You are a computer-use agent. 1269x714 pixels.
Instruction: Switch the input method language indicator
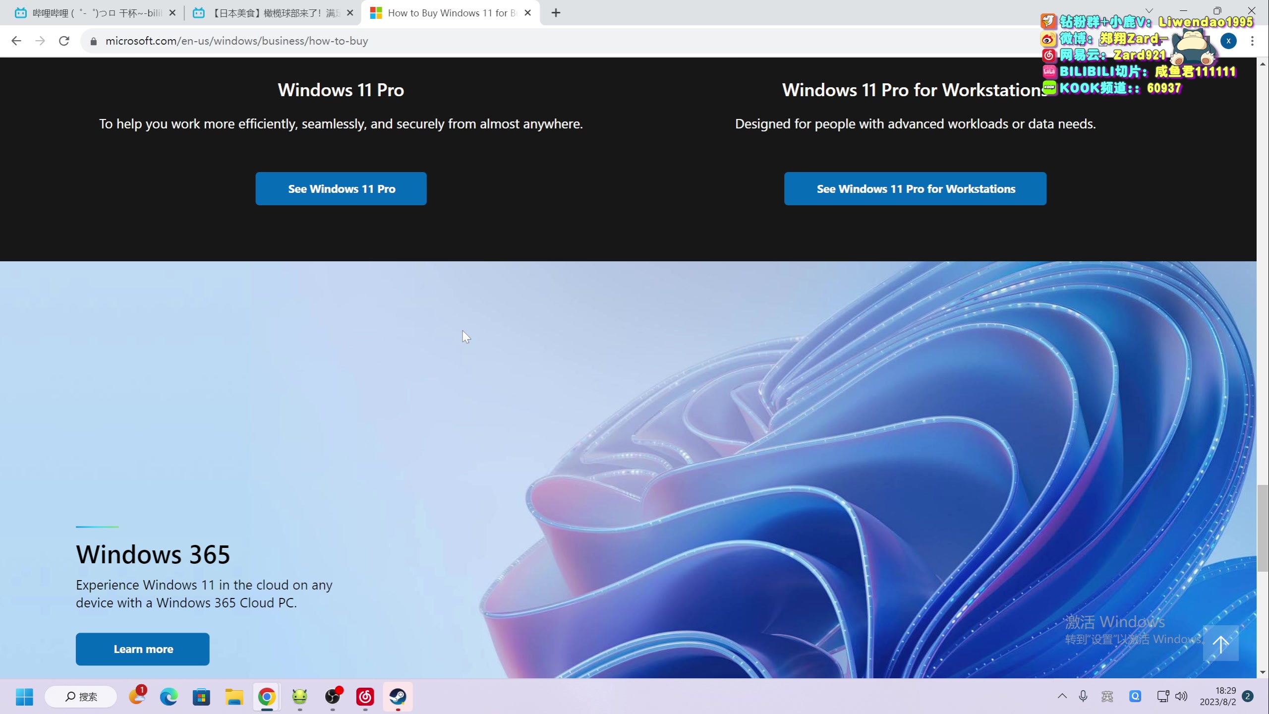coord(1107,696)
